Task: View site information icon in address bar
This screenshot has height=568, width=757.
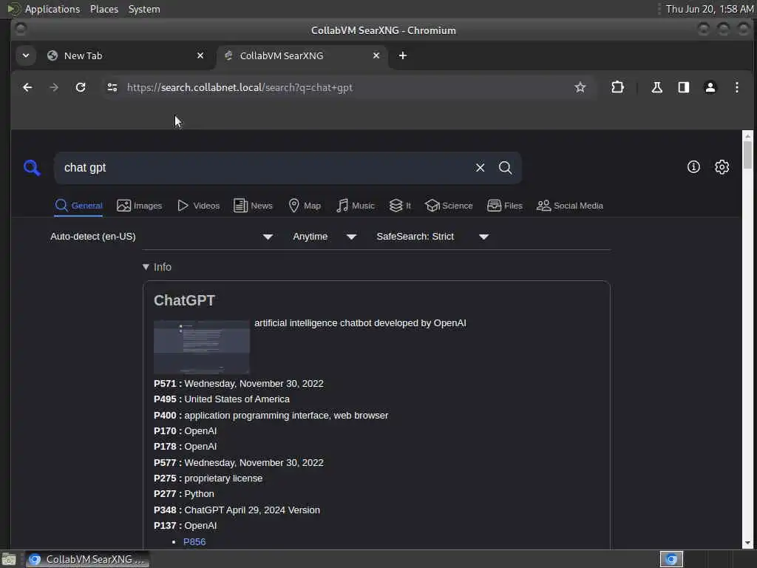Action: pos(112,87)
